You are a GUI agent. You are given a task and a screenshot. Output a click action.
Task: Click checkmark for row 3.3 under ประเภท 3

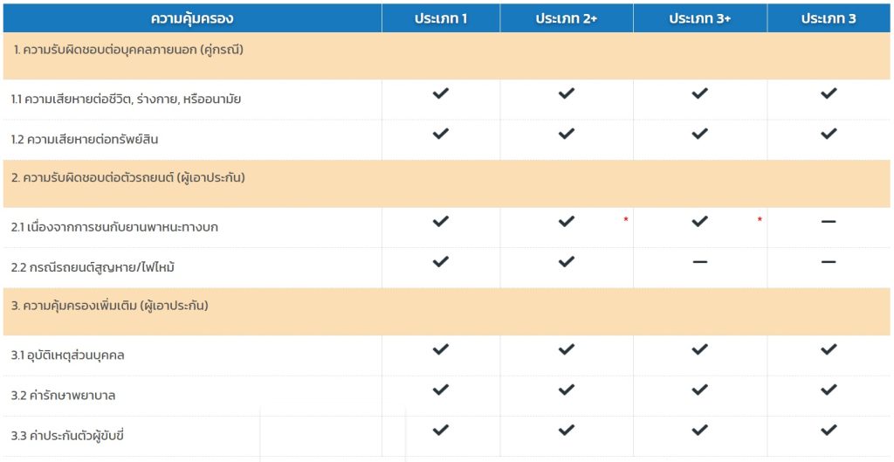tap(829, 430)
